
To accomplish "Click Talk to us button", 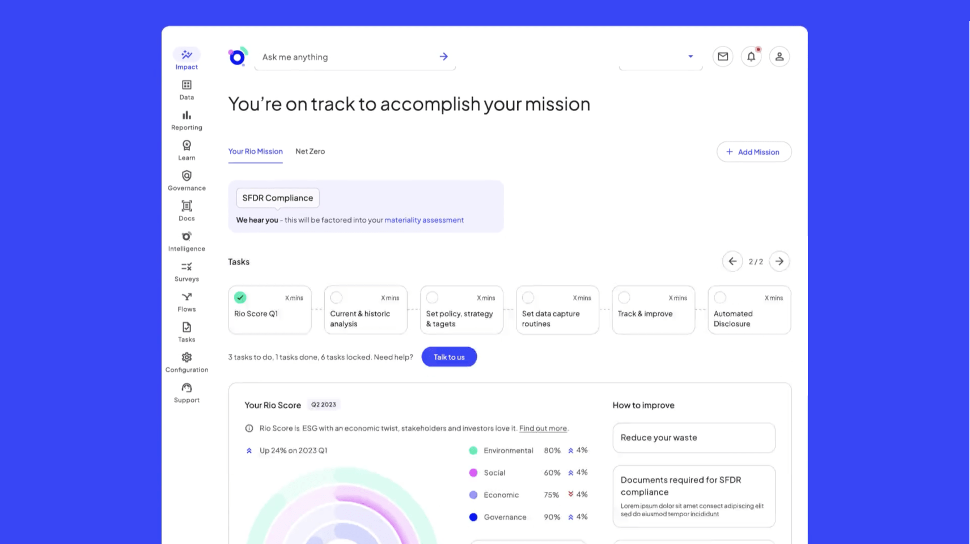I will [x=449, y=357].
